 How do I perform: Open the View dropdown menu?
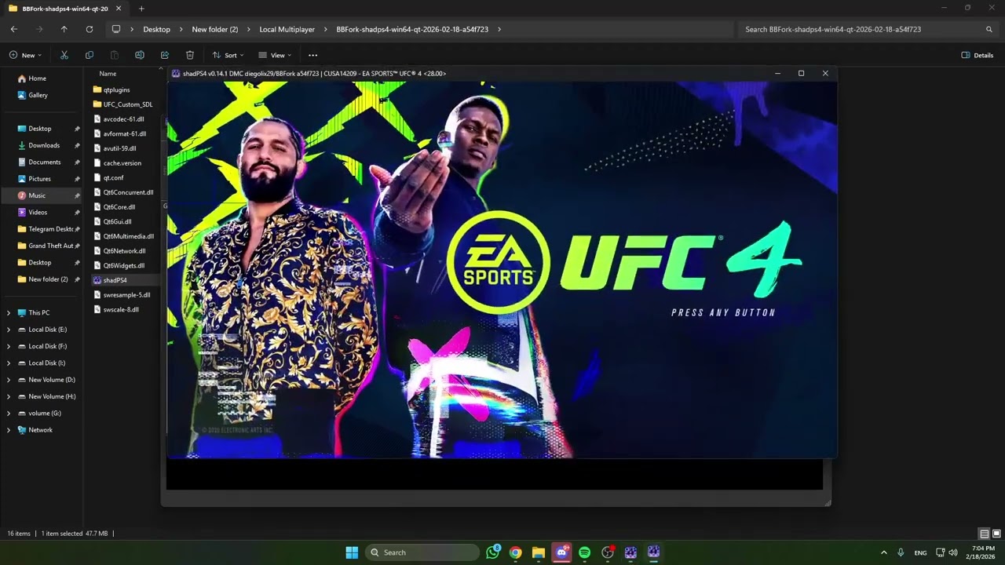point(275,55)
